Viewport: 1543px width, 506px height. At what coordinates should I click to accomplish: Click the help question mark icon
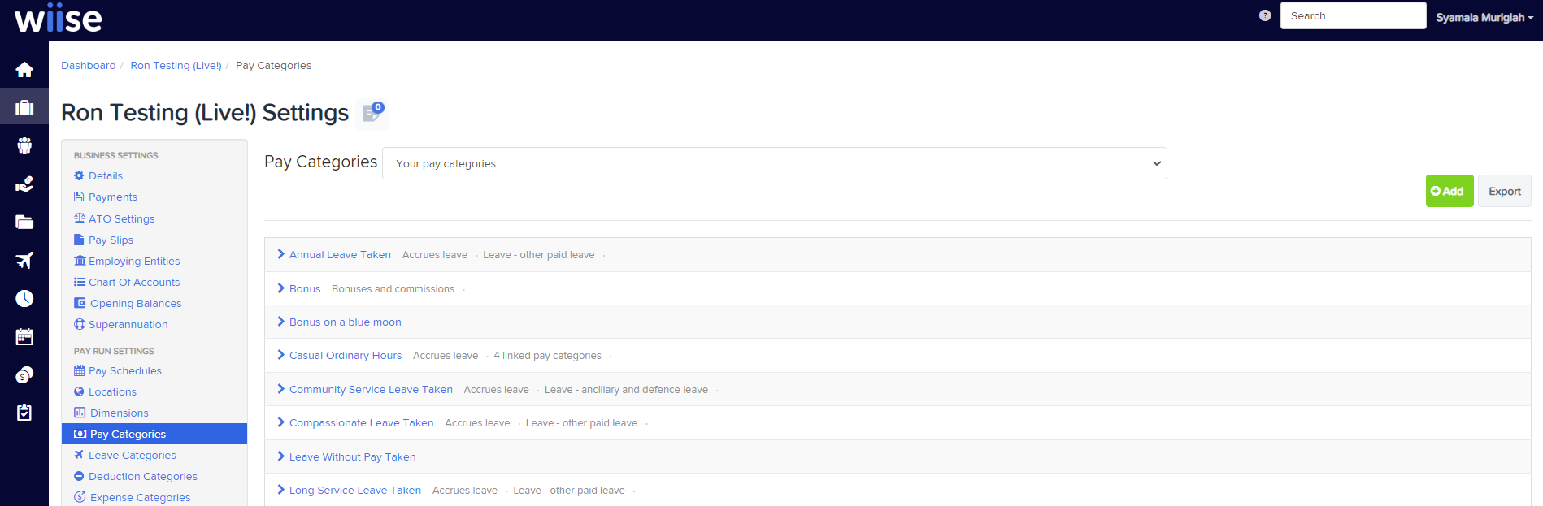pyautogui.click(x=1265, y=15)
